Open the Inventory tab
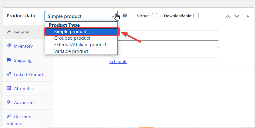 coord(28,46)
